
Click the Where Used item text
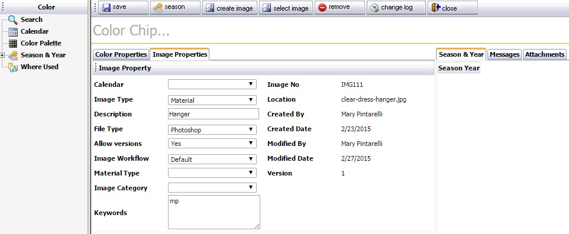(40, 67)
